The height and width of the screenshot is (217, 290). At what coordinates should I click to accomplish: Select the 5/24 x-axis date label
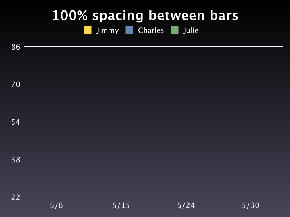click(x=186, y=206)
